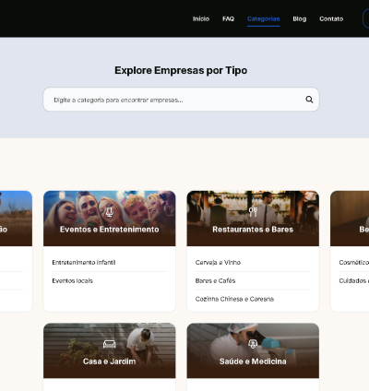Go to the Início menu item

point(201,18)
